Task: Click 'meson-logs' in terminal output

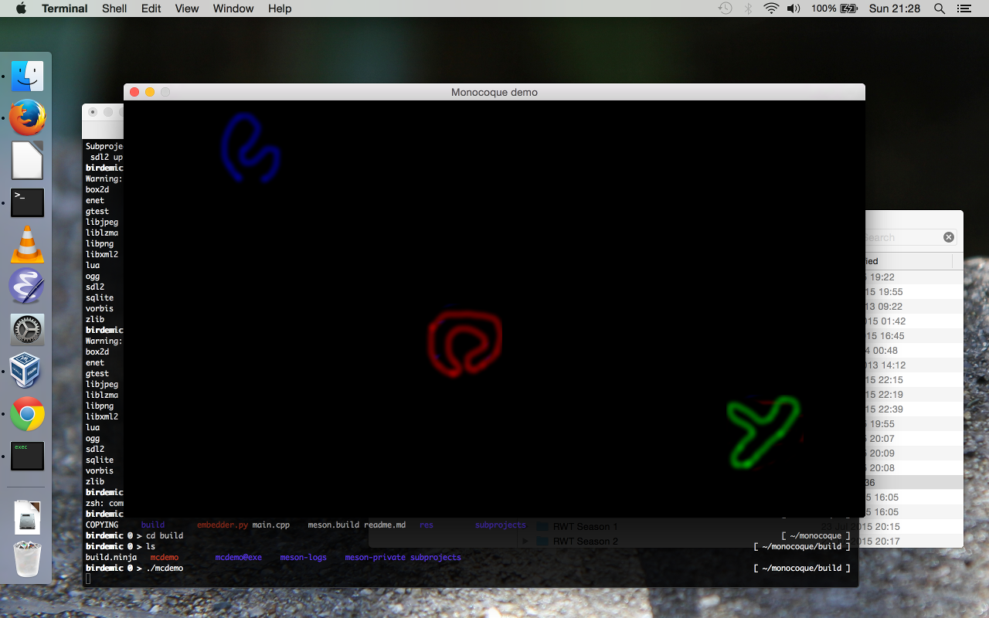Action: [304, 557]
